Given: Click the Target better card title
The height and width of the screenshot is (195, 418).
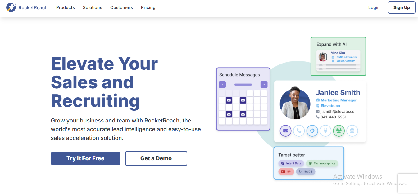Looking at the screenshot, I should click(292, 155).
